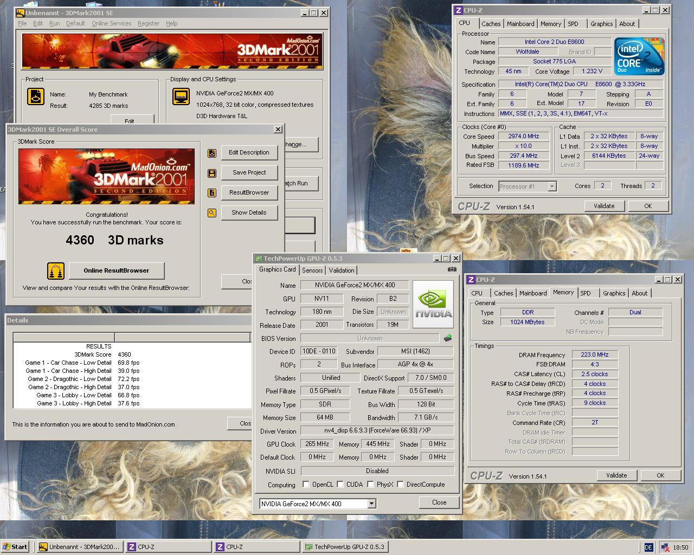The width and height of the screenshot is (694, 555).
Task: Click the Display and CPU Settings monitor icon
Action: point(181,96)
